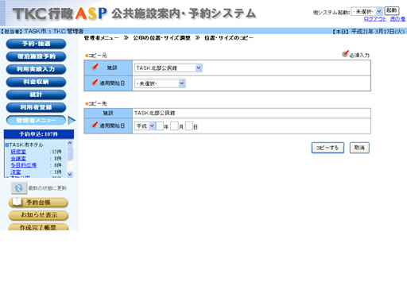Click the お知らせ表示 button
407x305 pixels.
point(38,215)
